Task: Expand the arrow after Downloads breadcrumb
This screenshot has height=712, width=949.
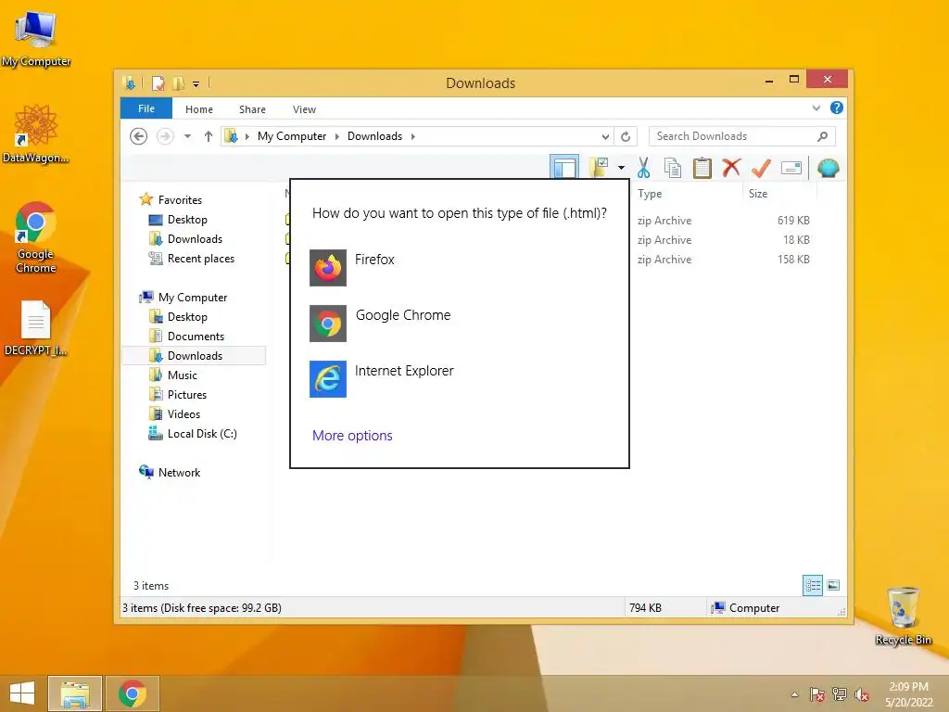Action: tap(412, 137)
